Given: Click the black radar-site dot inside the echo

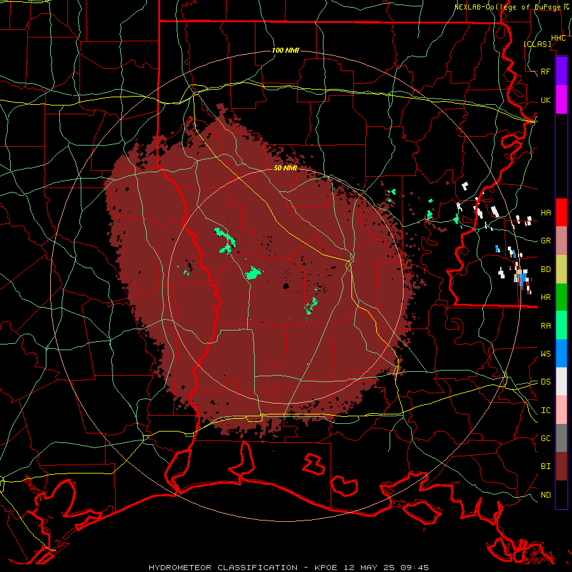Looking at the screenshot, I should click(x=286, y=287).
